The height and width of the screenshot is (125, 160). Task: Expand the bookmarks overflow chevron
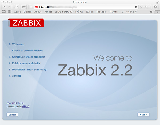[x=151, y=12]
